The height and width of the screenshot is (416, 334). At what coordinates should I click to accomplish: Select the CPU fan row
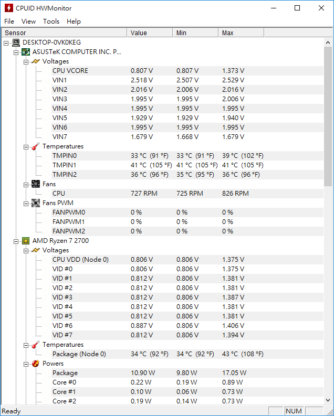coord(187,194)
